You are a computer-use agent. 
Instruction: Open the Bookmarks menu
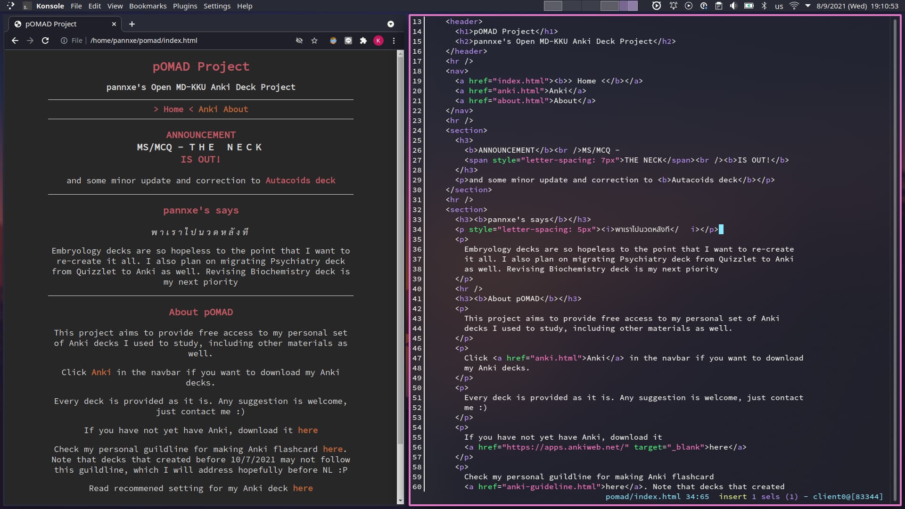coord(148,6)
